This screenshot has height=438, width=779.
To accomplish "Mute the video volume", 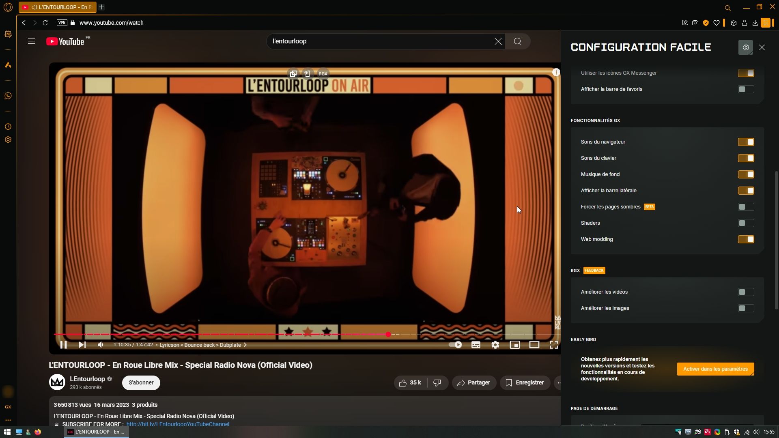I will 101,345.
